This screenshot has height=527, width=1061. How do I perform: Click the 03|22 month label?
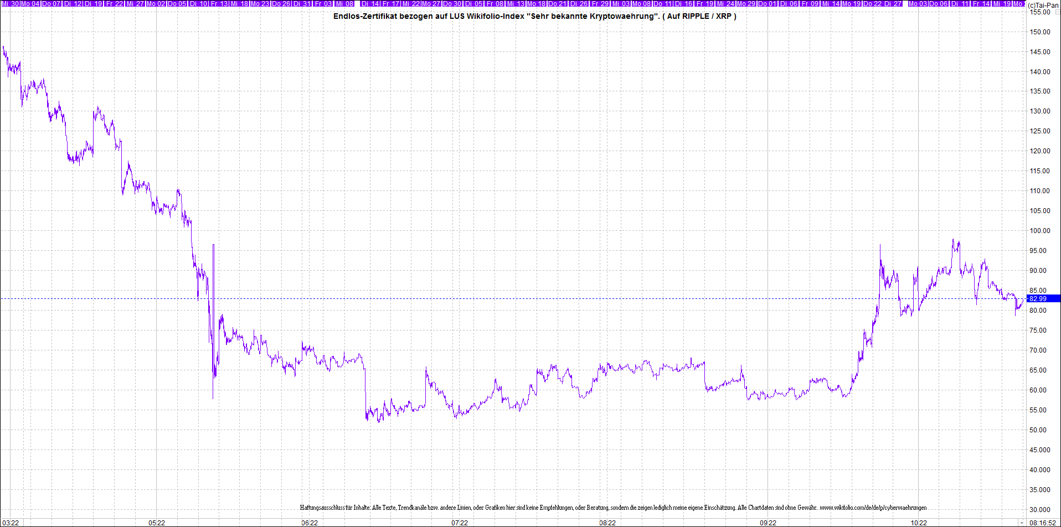[11, 523]
